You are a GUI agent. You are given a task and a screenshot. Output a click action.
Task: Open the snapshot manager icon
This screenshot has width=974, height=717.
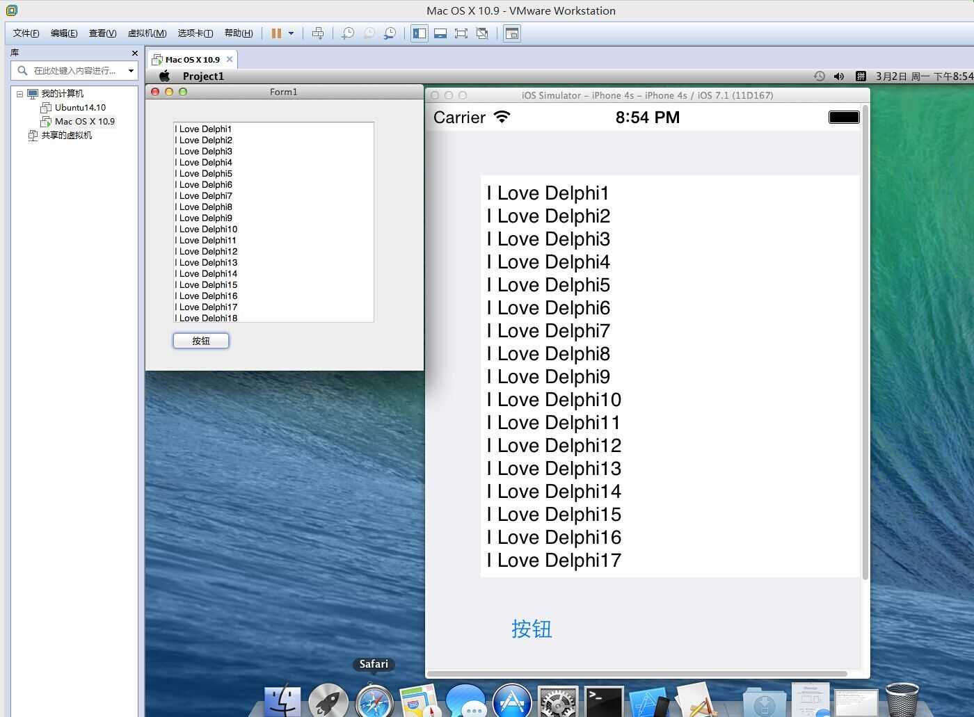tap(390, 33)
